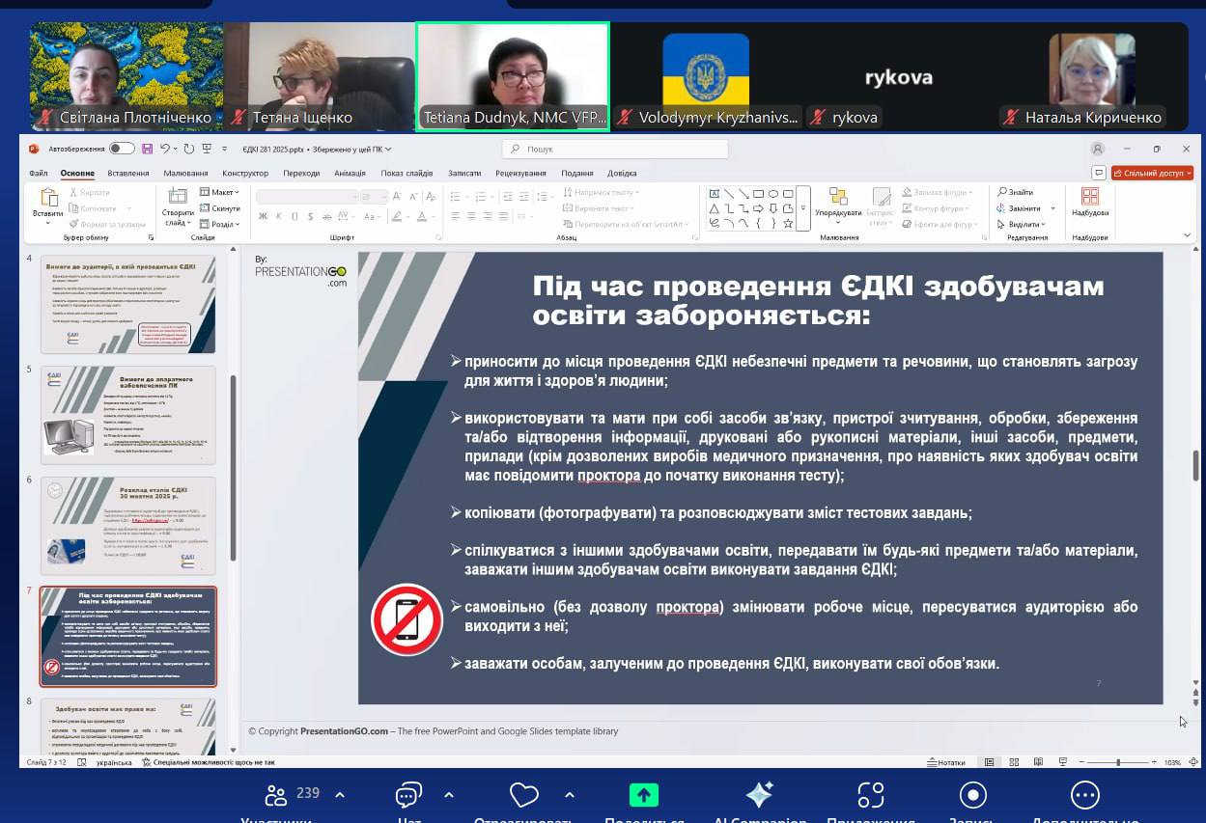Select the five-point Star shape
This screenshot has height=823, width=1206.
point(789,223)
